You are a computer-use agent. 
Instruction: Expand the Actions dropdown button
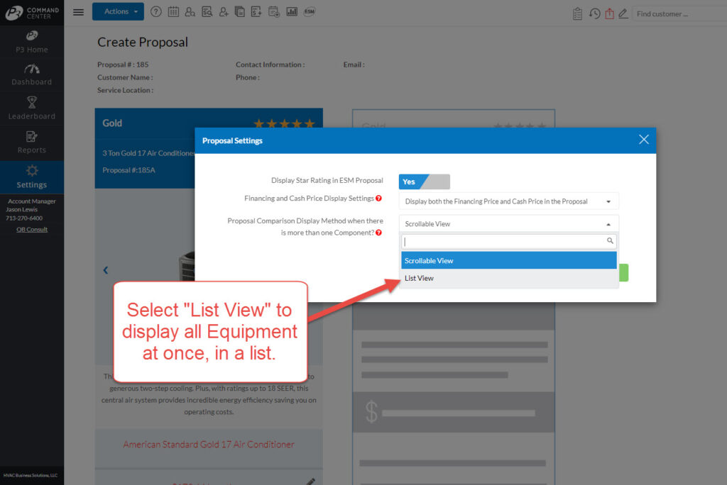118,11
